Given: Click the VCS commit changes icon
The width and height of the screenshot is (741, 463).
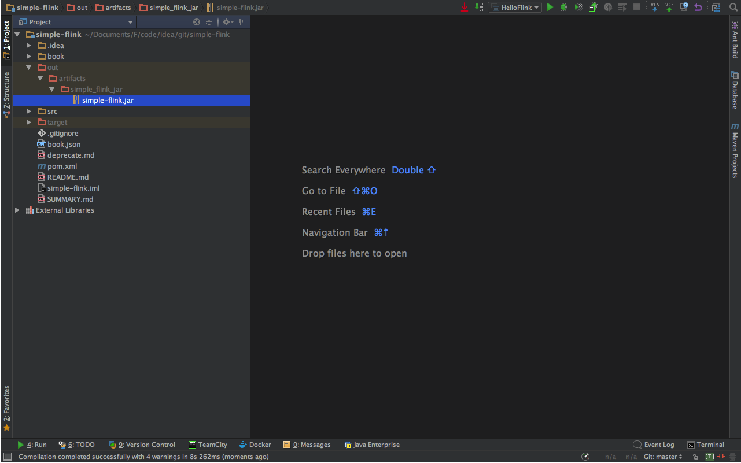Looking at the screenshot, I should 669,7.
